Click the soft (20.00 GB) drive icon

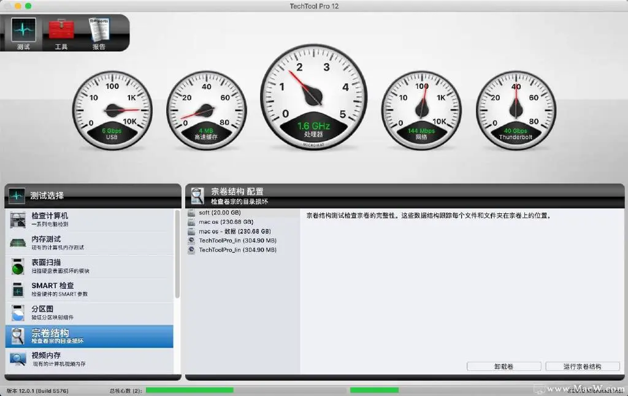pos(191,213)
